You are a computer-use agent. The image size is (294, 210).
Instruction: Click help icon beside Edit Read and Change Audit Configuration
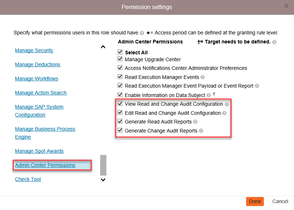click(224, 113)
